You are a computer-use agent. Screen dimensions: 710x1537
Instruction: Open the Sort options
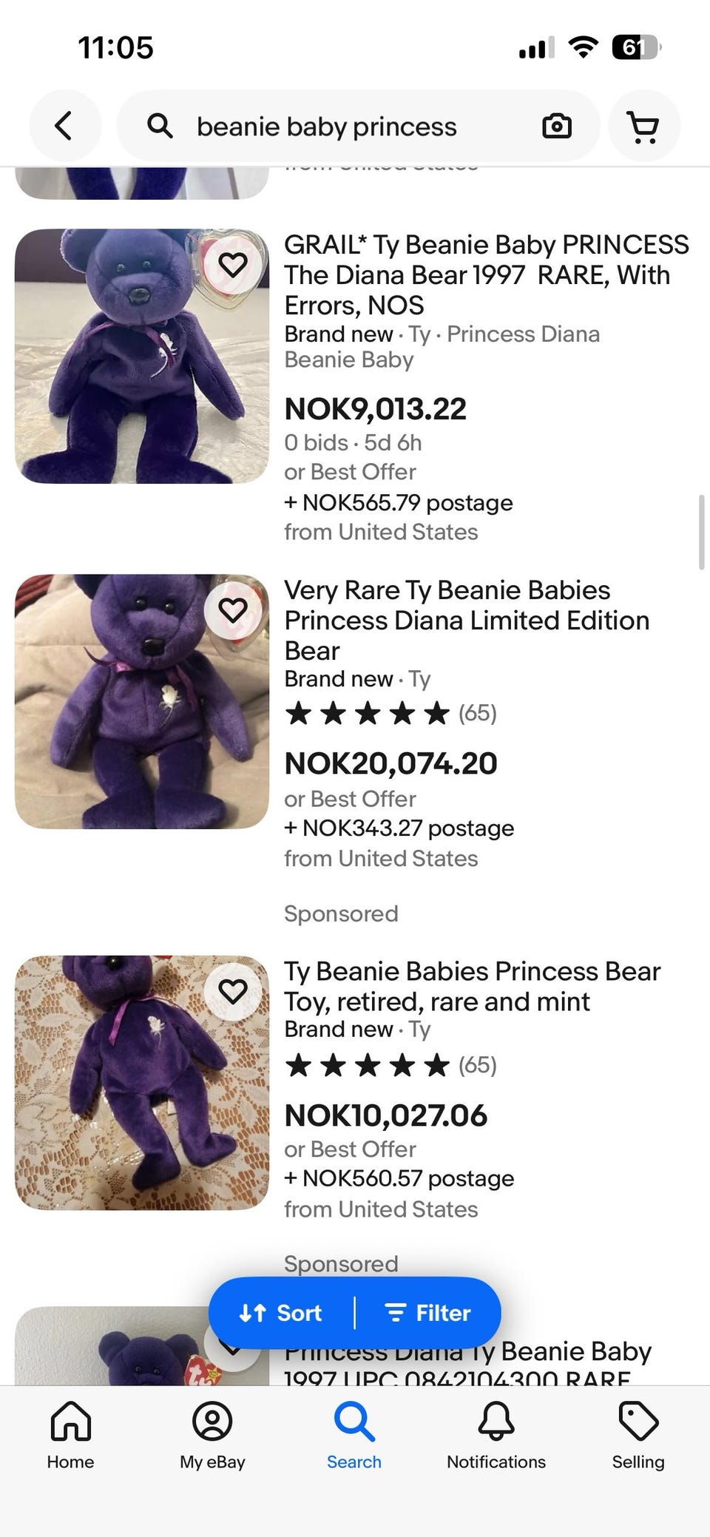click(281, 1313)
